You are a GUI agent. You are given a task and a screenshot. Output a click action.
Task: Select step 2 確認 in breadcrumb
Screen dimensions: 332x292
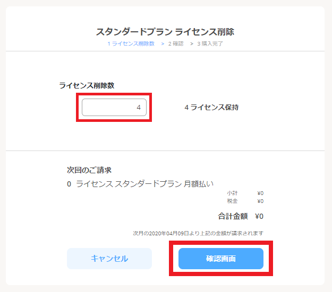point(176,44)
